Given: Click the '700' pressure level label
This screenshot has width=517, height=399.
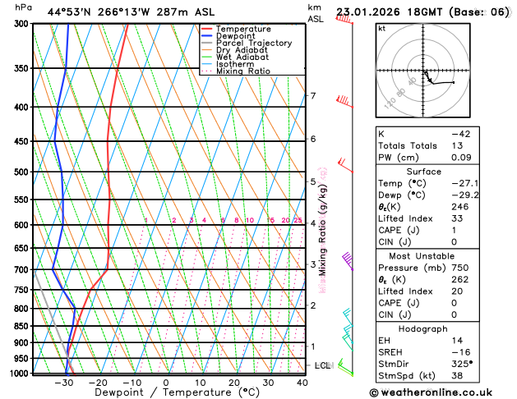Looking at the screenshot, I should (23, 270).
